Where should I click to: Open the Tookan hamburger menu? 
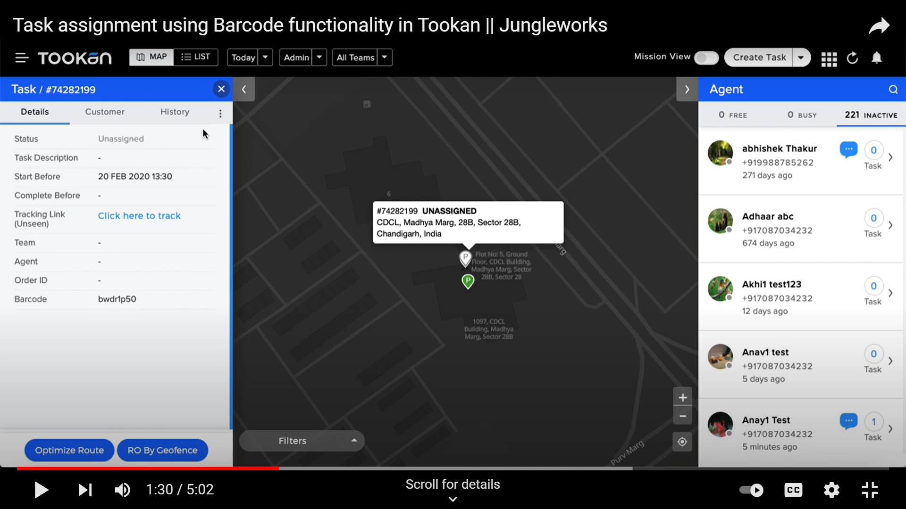(21, 57)
